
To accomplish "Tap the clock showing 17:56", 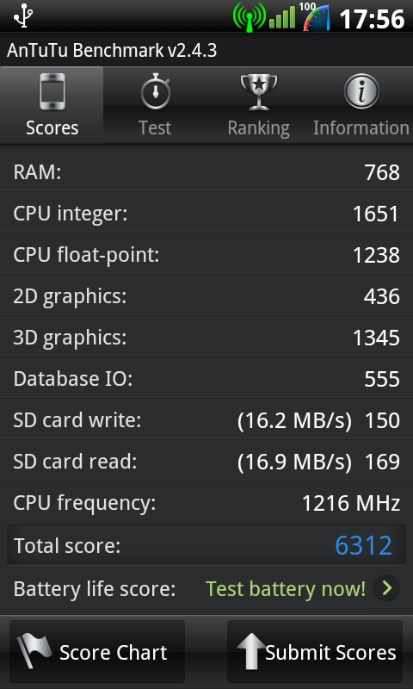I will tap(373, 19).
